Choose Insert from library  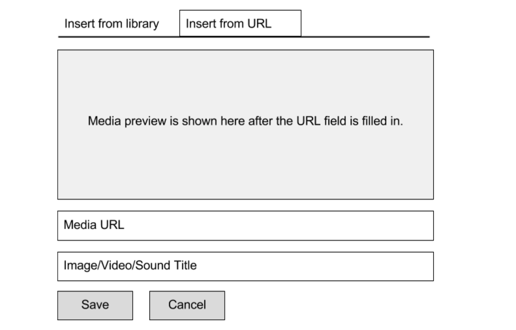click(x=111, y=24)
